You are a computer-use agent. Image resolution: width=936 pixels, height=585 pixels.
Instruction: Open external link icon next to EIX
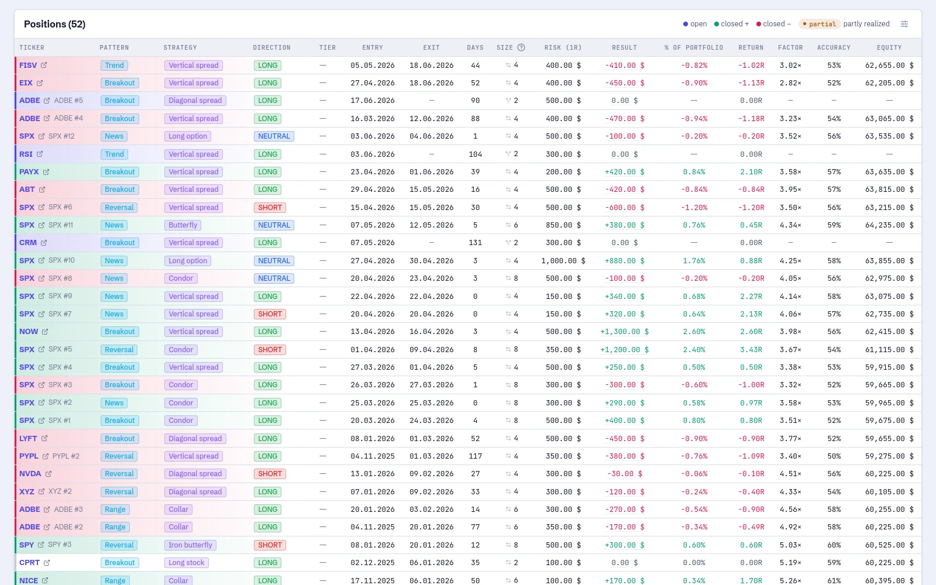(x=40, y=83)
